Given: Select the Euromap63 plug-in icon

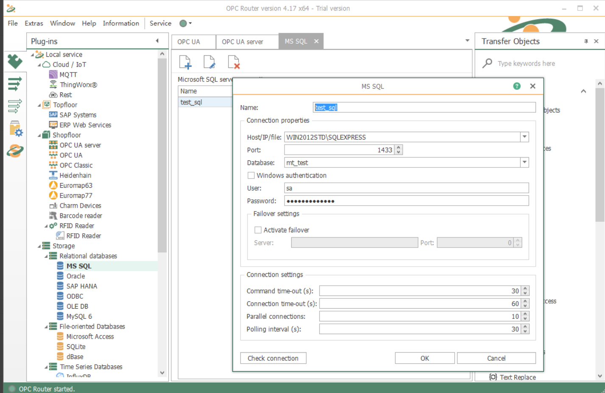Looking at the screenshot, I should pos(53,185).
